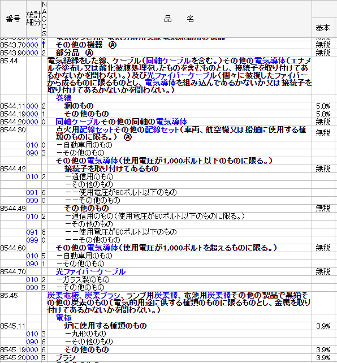Open code 010 under 8544.49 通信用のもの

[x=32, y=217]
